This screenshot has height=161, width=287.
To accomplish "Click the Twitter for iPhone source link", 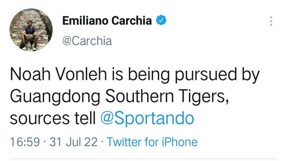I will 152,142.
